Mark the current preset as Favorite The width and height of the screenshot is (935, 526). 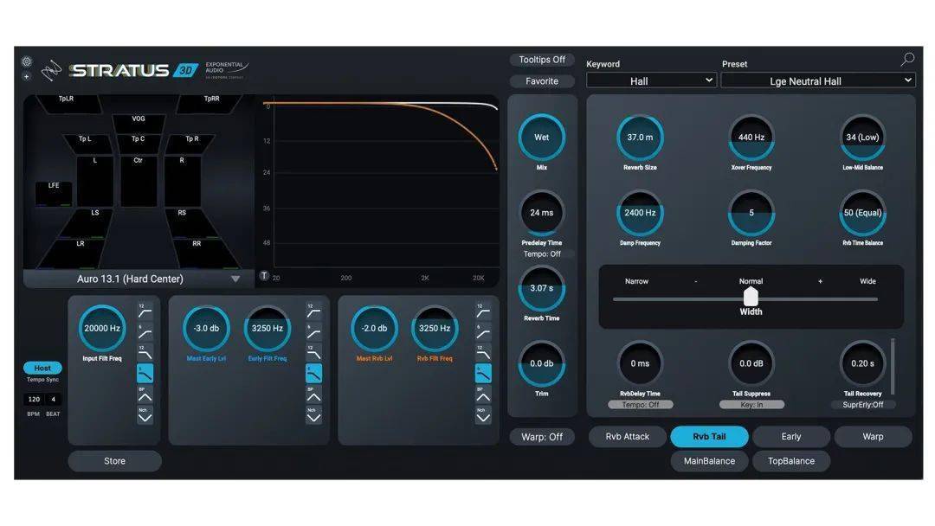[x=542, y=80]
